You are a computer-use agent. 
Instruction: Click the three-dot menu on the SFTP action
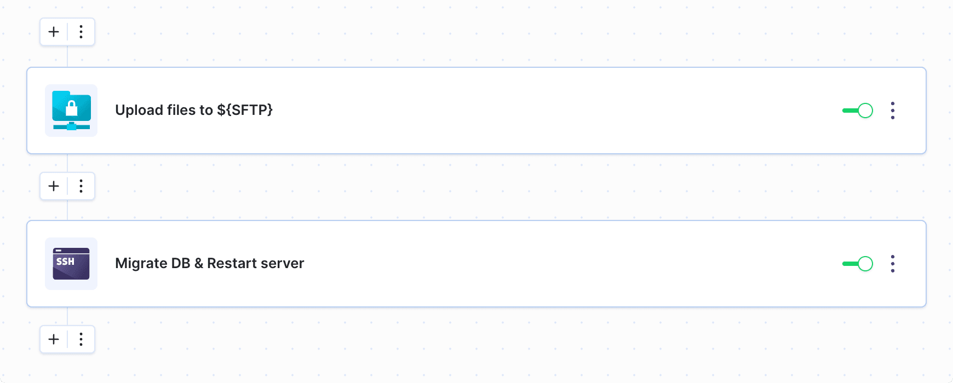pyautogui.click(x=893, y=111)
